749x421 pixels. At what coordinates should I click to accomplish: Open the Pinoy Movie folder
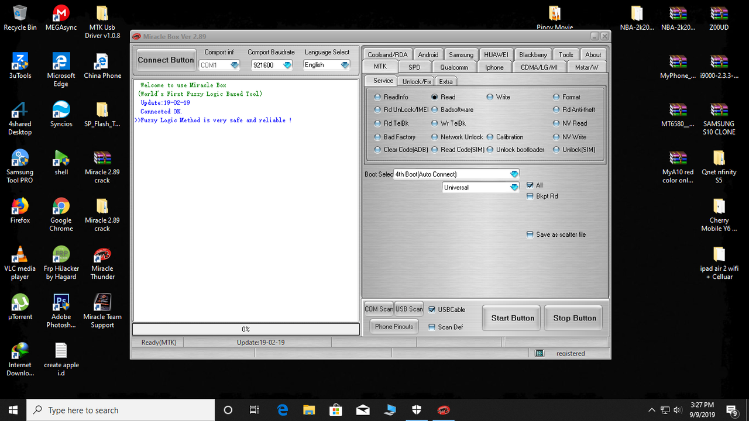click(555, 18)
